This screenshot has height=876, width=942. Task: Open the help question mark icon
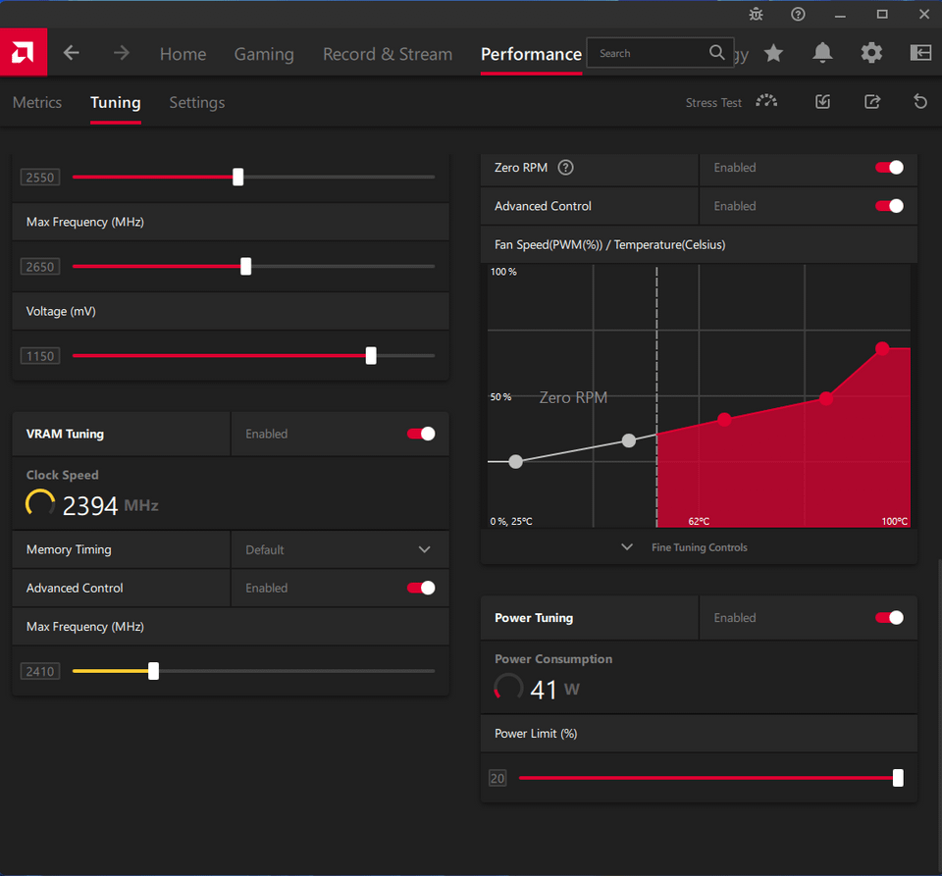(x=798, y=15)
